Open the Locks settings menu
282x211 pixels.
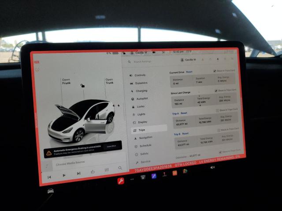pos(138,106)
